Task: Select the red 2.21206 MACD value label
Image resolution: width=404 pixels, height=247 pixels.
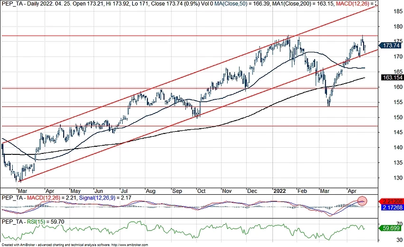Action: coord(392,201)
